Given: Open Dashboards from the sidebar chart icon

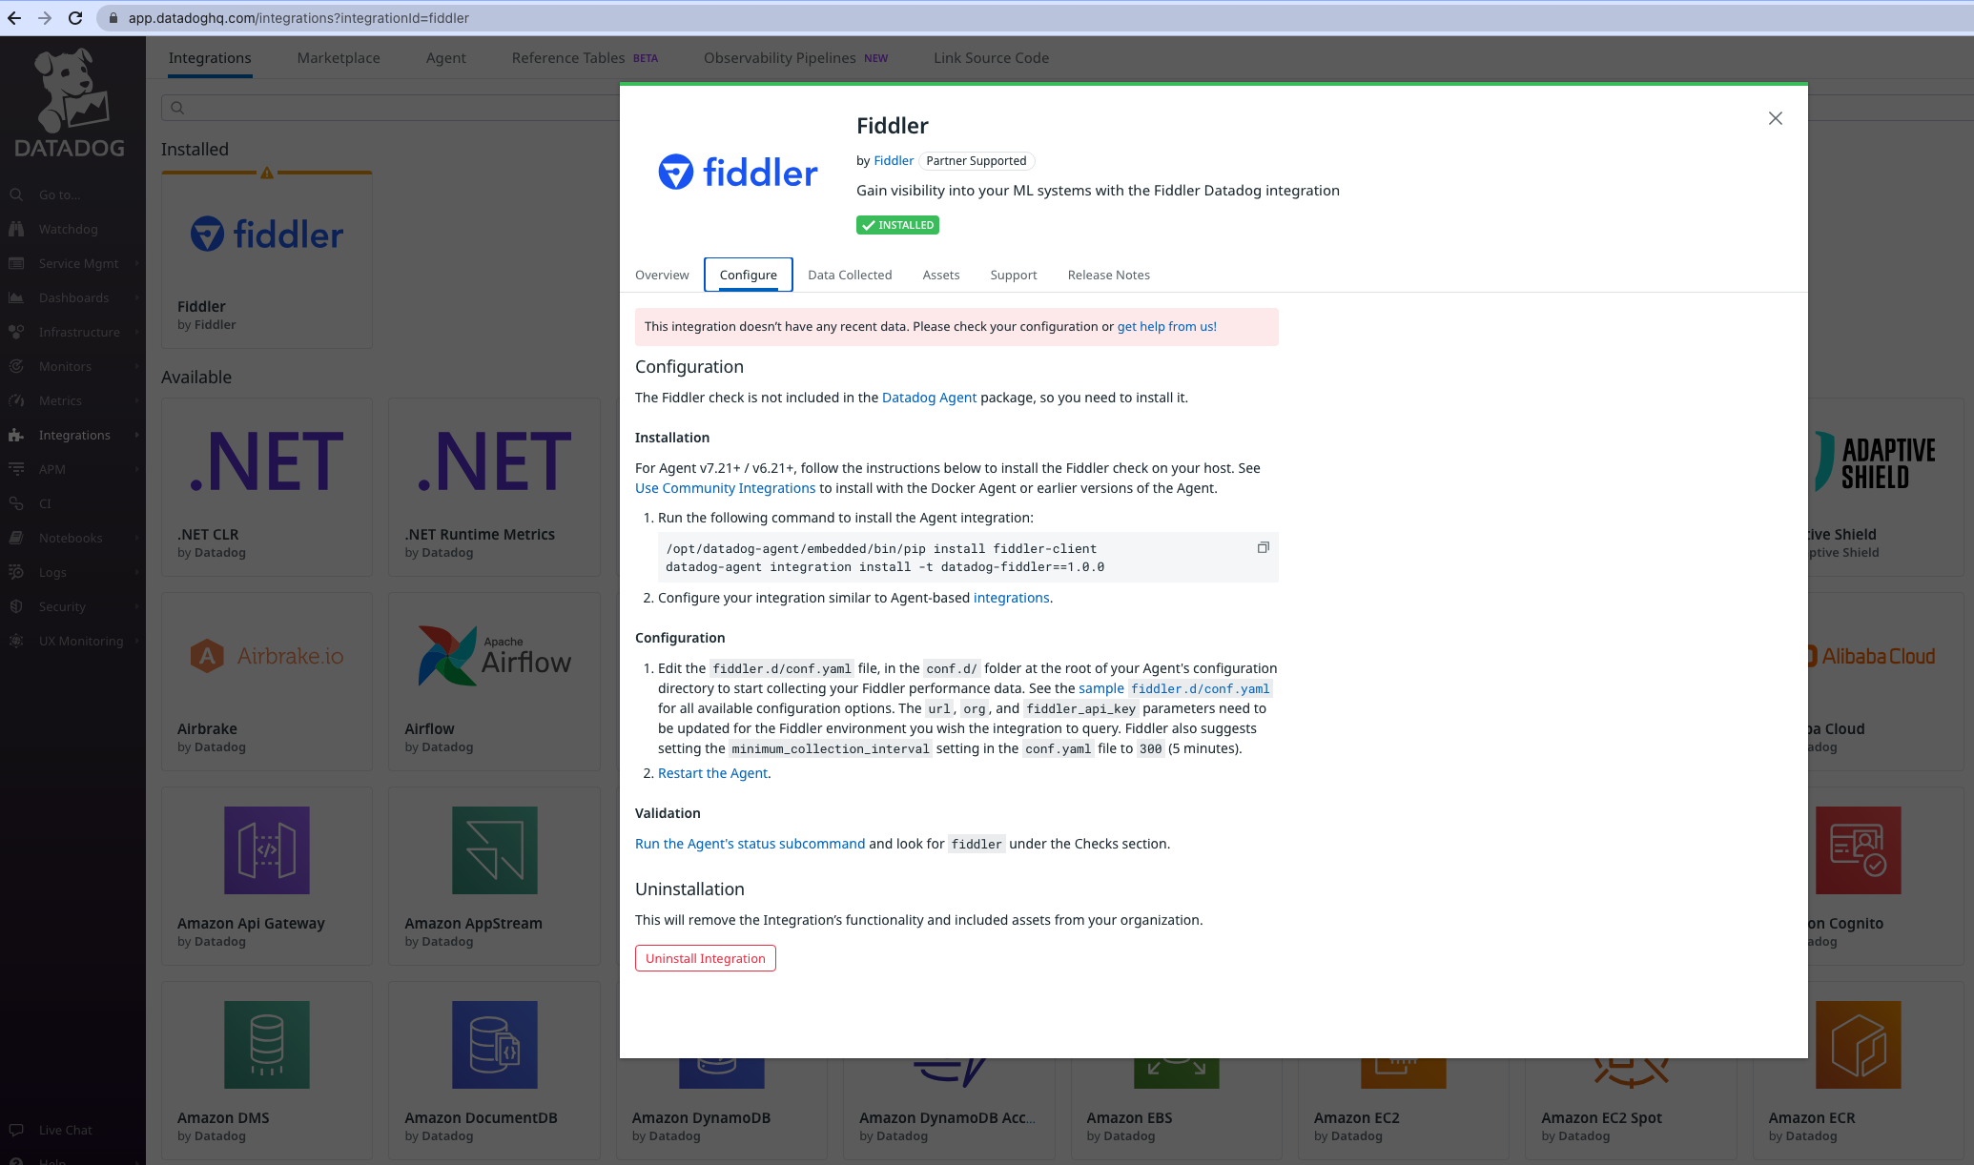Looking at the screenshot, I should tap(16, 297).
